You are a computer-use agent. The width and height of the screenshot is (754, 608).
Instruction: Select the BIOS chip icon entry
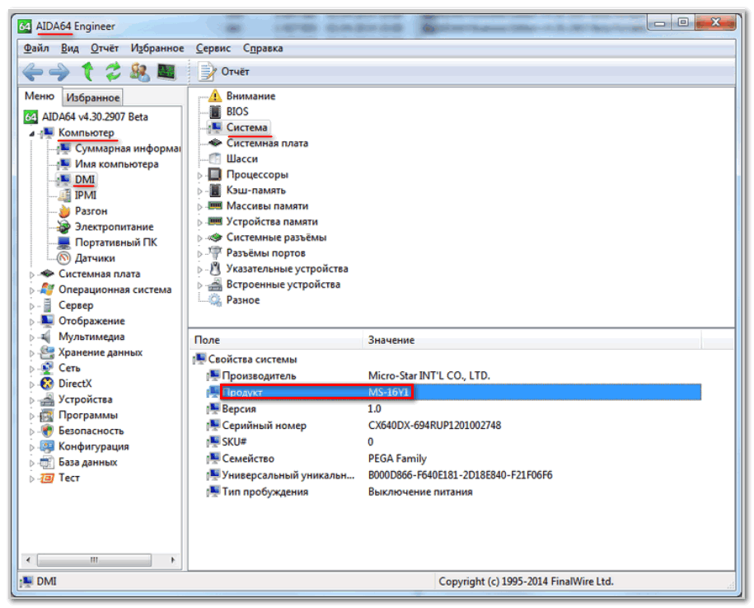pos(237,111)
